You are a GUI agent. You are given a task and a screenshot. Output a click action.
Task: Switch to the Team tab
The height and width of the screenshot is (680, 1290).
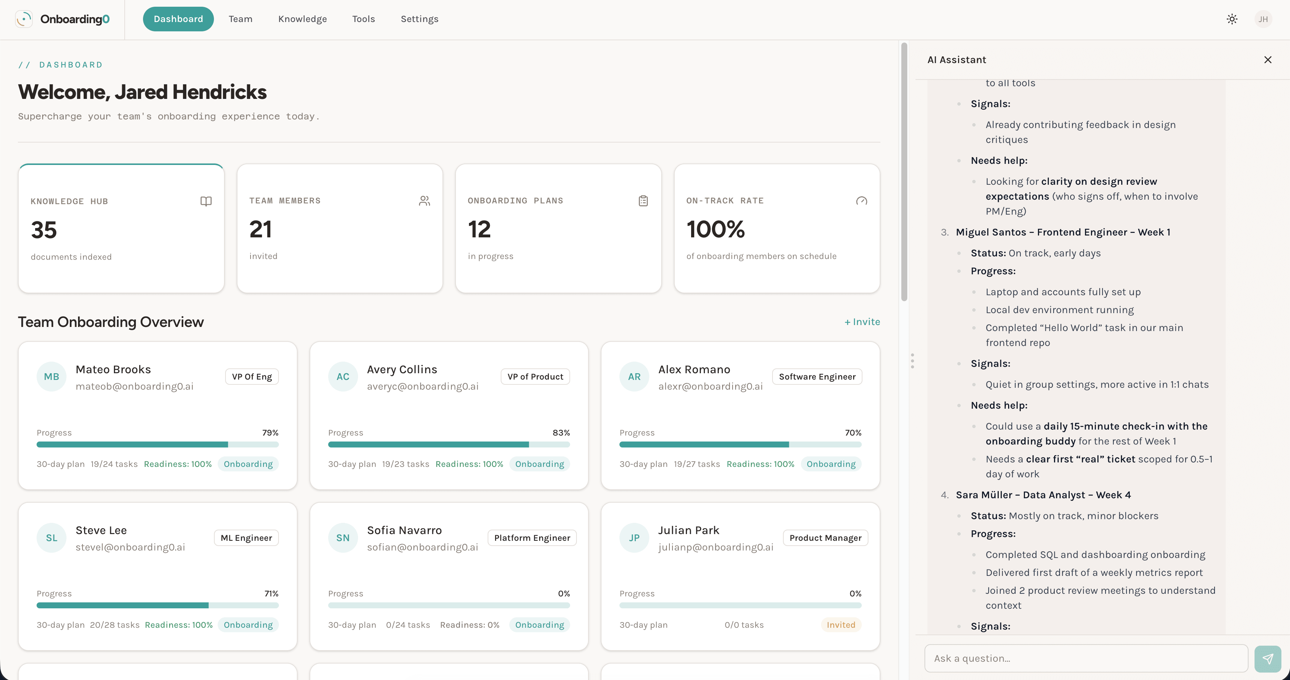[x=240, y=19]
